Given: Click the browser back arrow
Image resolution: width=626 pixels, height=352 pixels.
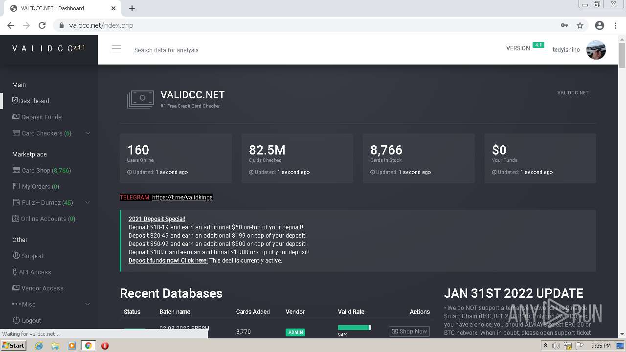Looking at the screenshot, I should tap(11, 25).
